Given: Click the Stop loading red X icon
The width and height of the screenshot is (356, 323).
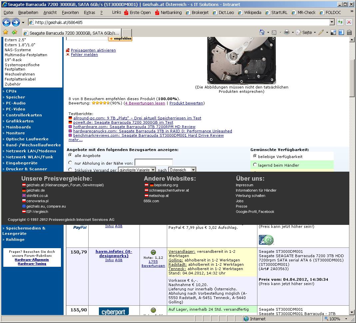Looking at the screenshot, I should pos(349,22).
